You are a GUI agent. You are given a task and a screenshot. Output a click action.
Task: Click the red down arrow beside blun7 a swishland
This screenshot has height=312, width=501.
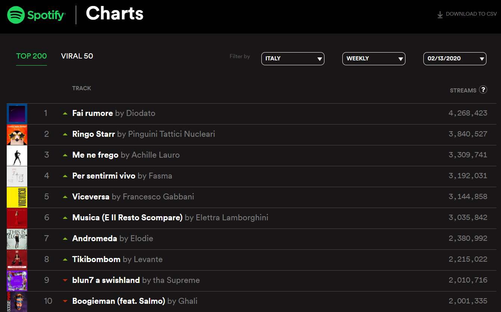point(65,280)
